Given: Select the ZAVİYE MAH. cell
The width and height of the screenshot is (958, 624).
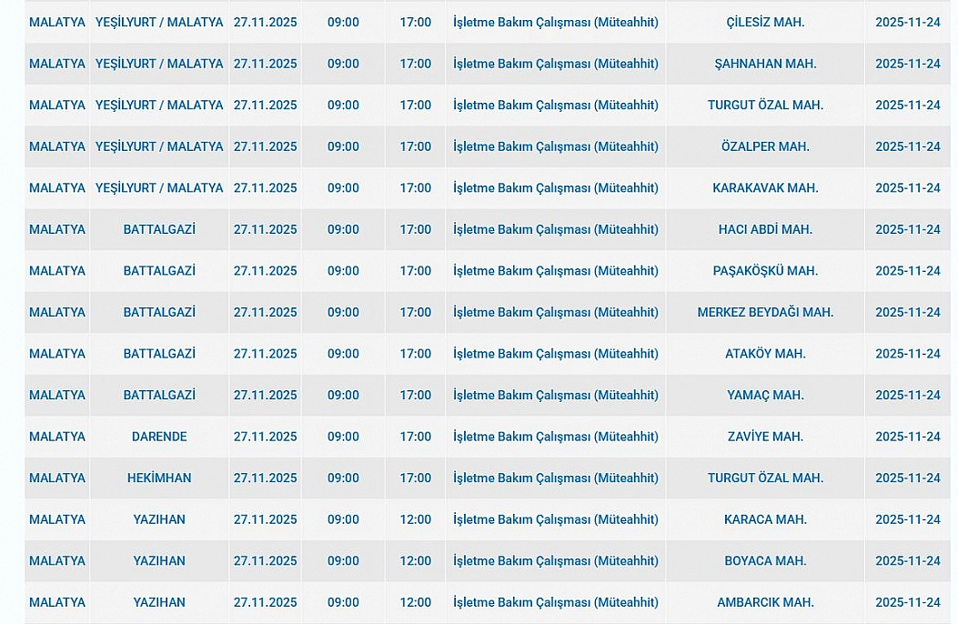Looking at the screenshot, I should (765, 437).
